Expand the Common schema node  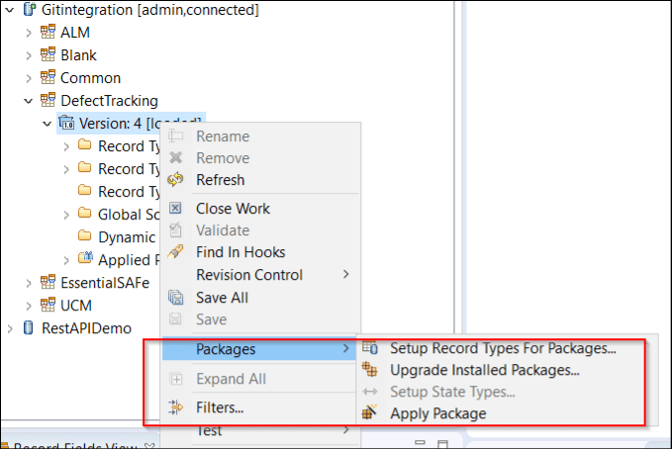click(29, 78)
